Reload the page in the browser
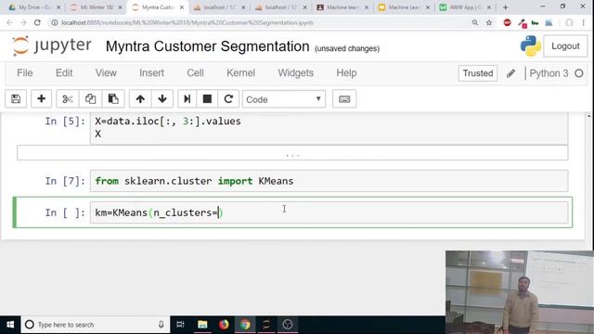The width and height of the screenshot is (594, 334). [x=37, y=22]
